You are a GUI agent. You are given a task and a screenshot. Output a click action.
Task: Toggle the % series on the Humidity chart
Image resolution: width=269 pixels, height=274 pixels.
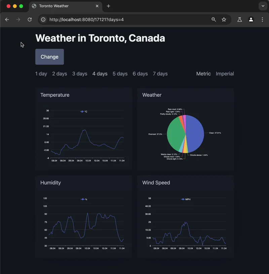point(84,199)
